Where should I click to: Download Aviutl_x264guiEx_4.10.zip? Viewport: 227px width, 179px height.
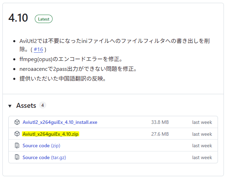(x=50, y=134)
